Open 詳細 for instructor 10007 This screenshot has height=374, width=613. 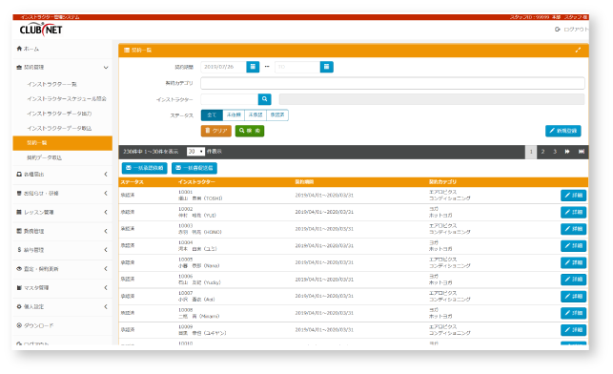click(573, 296)
